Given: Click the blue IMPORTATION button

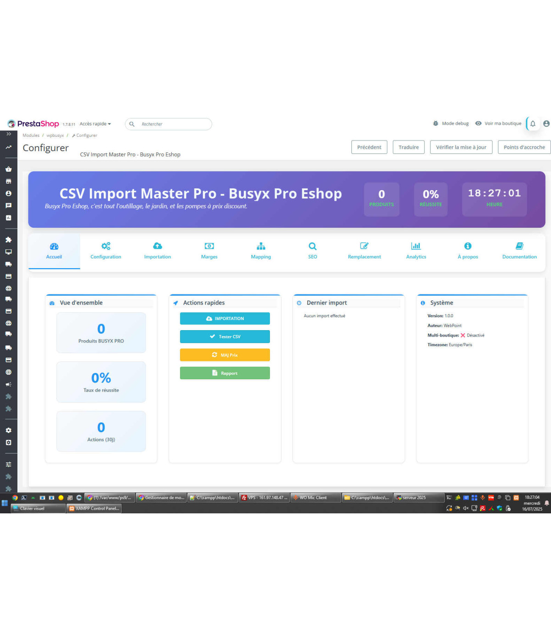Looking at the screenshot, I should coord(225,319).
